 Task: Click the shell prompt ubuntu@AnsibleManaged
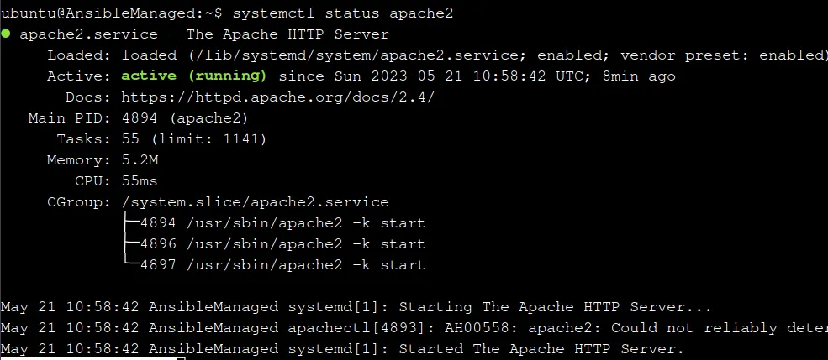103,13
